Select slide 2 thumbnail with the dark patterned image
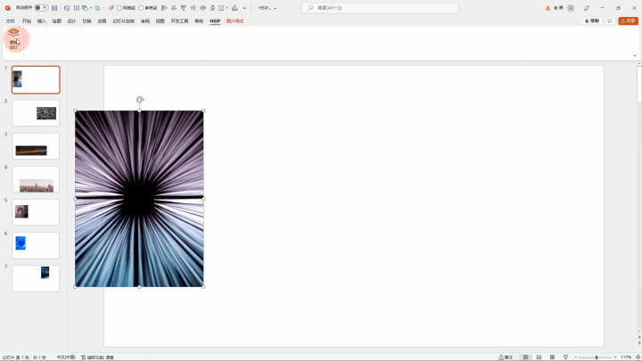The height and width of the screenshot is (361, 642). tap(36, 113)
